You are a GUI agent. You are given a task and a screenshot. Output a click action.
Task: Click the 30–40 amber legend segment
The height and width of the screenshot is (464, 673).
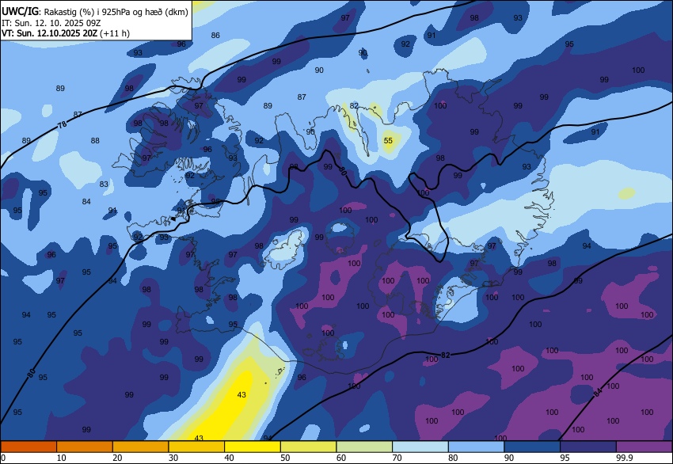tap(196, 447)
